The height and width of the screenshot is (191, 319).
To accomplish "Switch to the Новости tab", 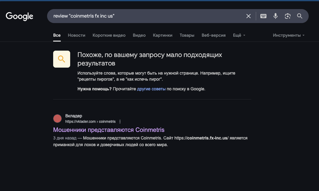I will pyautogui.click(x=77, y=35).
